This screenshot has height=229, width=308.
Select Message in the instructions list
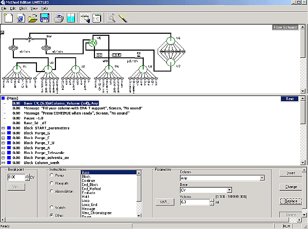tap(88, 209)
